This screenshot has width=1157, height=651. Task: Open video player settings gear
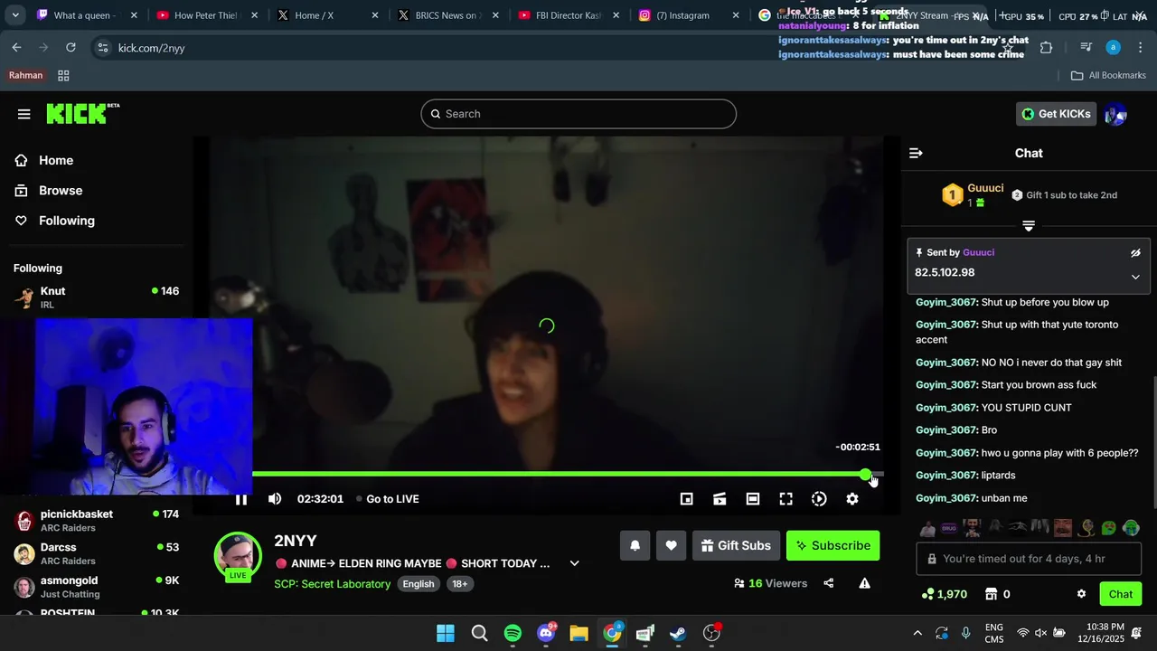[x=852, y=499]
